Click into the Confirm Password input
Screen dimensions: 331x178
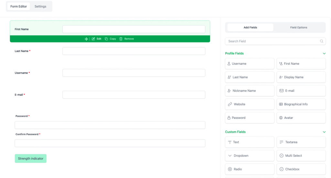coord(110,143)
